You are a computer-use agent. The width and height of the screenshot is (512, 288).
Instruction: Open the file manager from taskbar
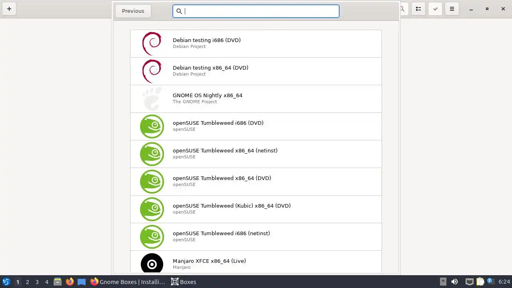(x=58, y=282)
